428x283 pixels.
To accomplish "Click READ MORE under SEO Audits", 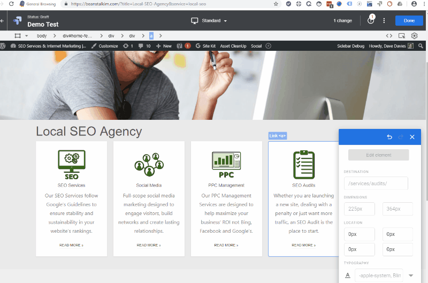I will coord(303,246).
